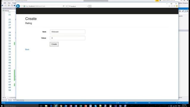This screenshot has height=107, width=190.
Task: Click Visual Studio Open File toolbar icon
Action: (x=12, y=5)
